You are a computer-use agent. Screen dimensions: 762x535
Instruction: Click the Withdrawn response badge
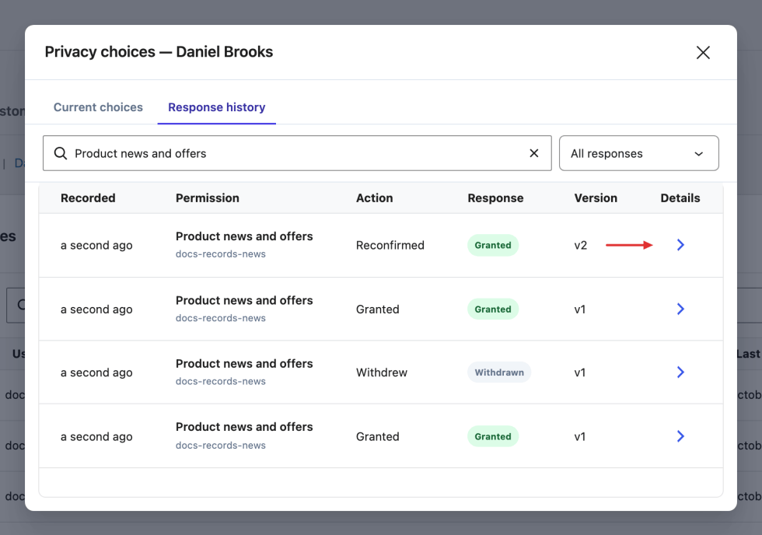499,372
